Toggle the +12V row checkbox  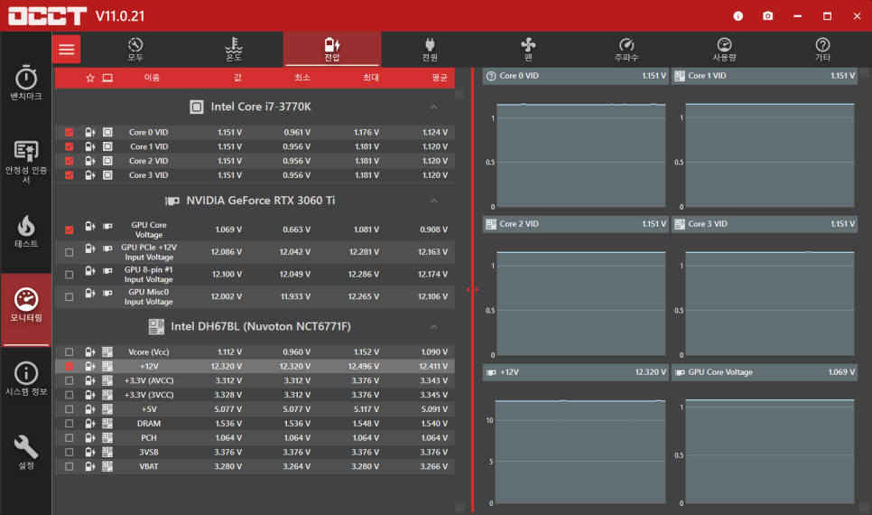(x=69, y=366)
